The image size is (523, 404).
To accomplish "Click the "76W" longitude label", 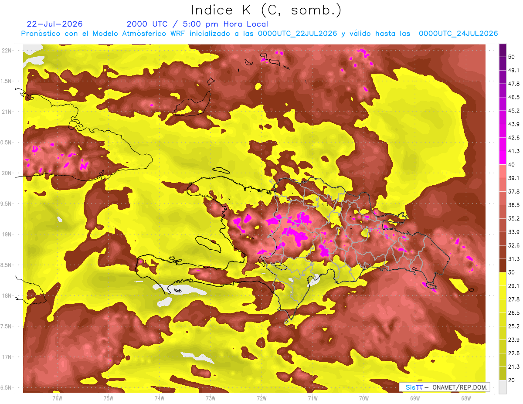I will (57, 397).
